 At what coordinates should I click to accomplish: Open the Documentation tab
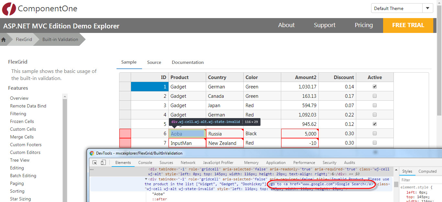[188, 62]
